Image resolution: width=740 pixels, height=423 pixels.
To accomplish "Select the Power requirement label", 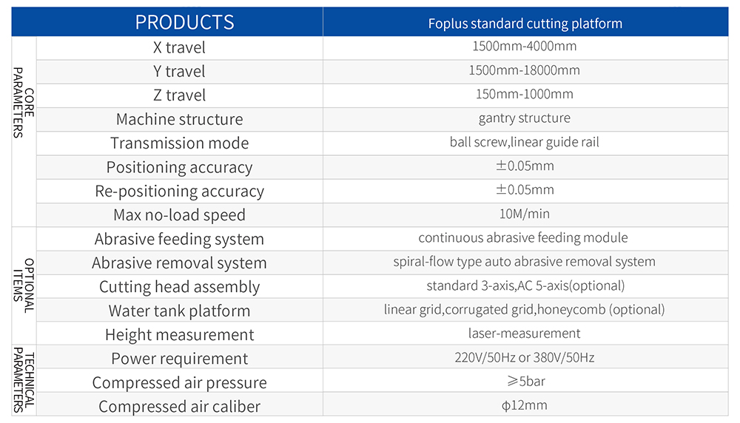I will (x=179, y=359).
